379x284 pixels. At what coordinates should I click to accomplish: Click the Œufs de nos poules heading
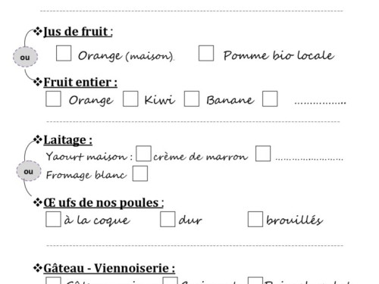pyautogui.click(x=104, y=203)
